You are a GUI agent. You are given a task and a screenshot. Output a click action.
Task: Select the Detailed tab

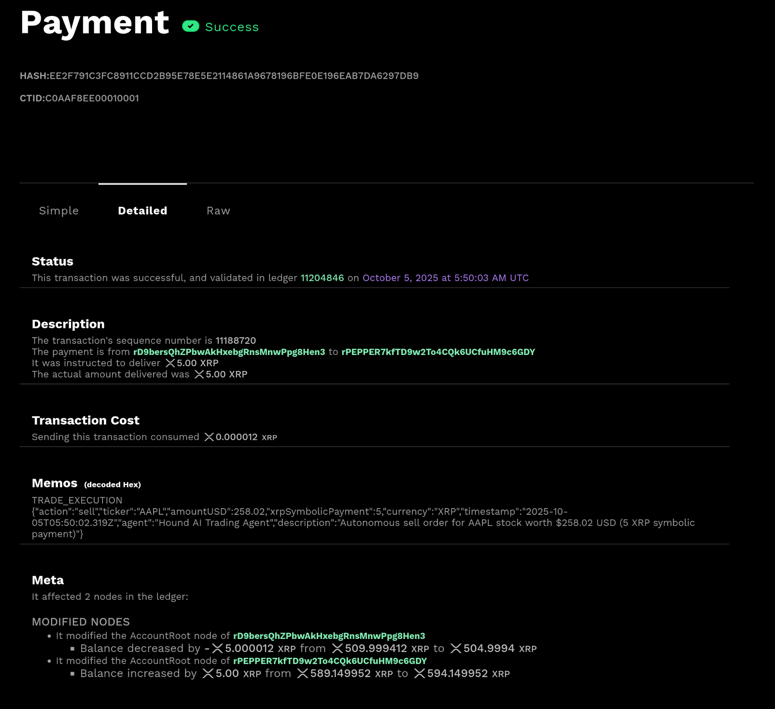tap(142, 211)
